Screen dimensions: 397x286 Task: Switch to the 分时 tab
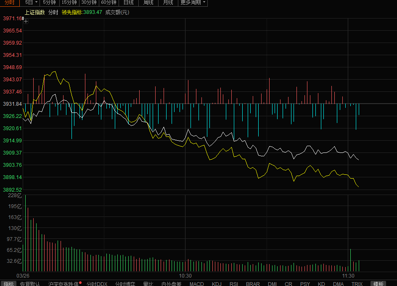tap(10, 3)
